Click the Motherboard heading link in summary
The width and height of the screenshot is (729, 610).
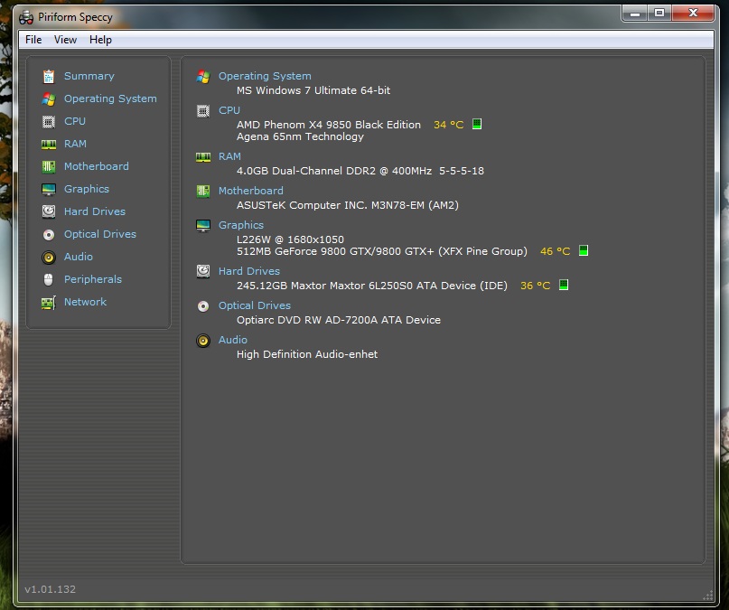(x=250, y=191)
